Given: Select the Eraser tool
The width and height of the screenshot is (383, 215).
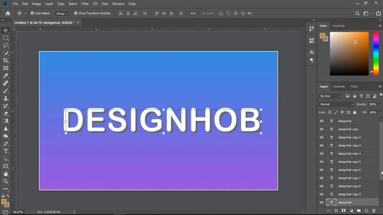Looking at the screenshot, I should click(5, 113).
